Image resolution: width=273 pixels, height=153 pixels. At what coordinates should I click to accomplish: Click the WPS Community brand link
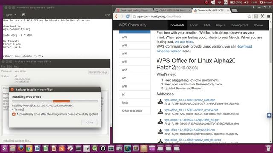[133, 25]
